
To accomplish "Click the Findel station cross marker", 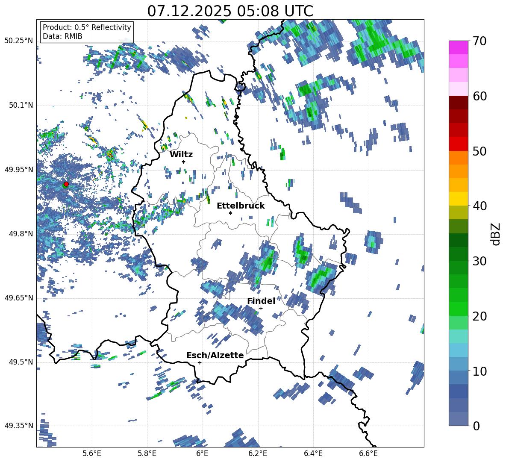I will point(261,309).
